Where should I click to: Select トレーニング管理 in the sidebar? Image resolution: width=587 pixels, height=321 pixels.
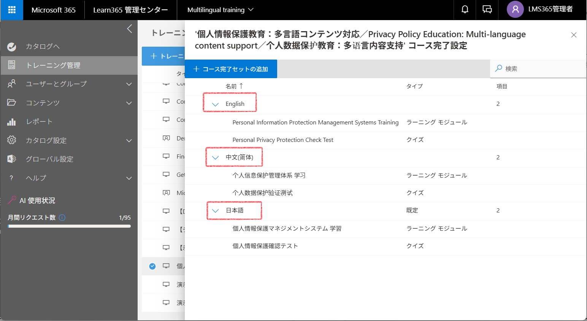click(x=69, y=65)
